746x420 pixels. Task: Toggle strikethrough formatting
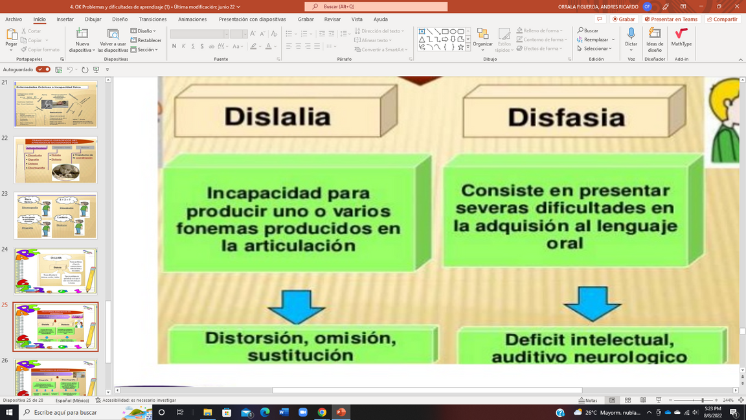tap(212, 46)
